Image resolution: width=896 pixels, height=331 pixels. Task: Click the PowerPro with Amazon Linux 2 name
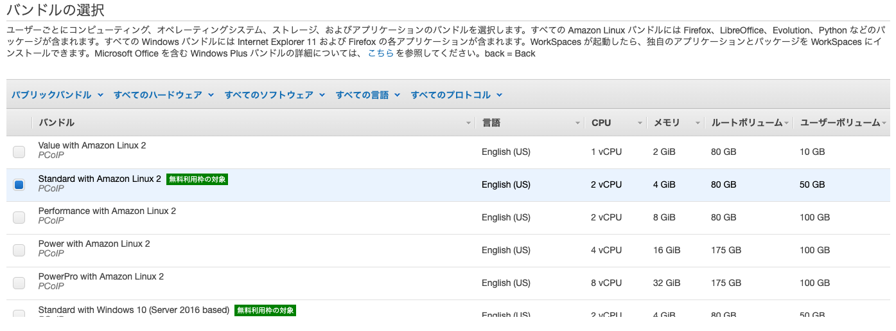coord(101,276)
